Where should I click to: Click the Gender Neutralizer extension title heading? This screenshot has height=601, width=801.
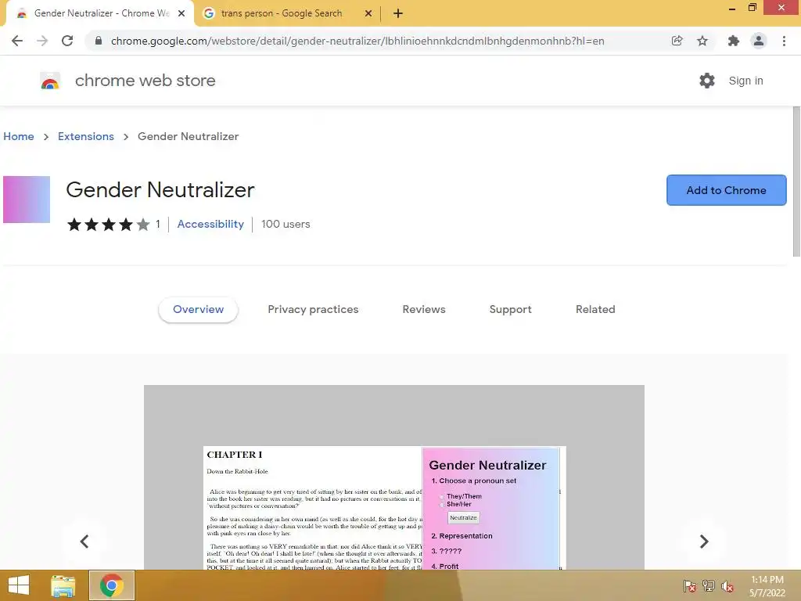(x=160, y=189)
